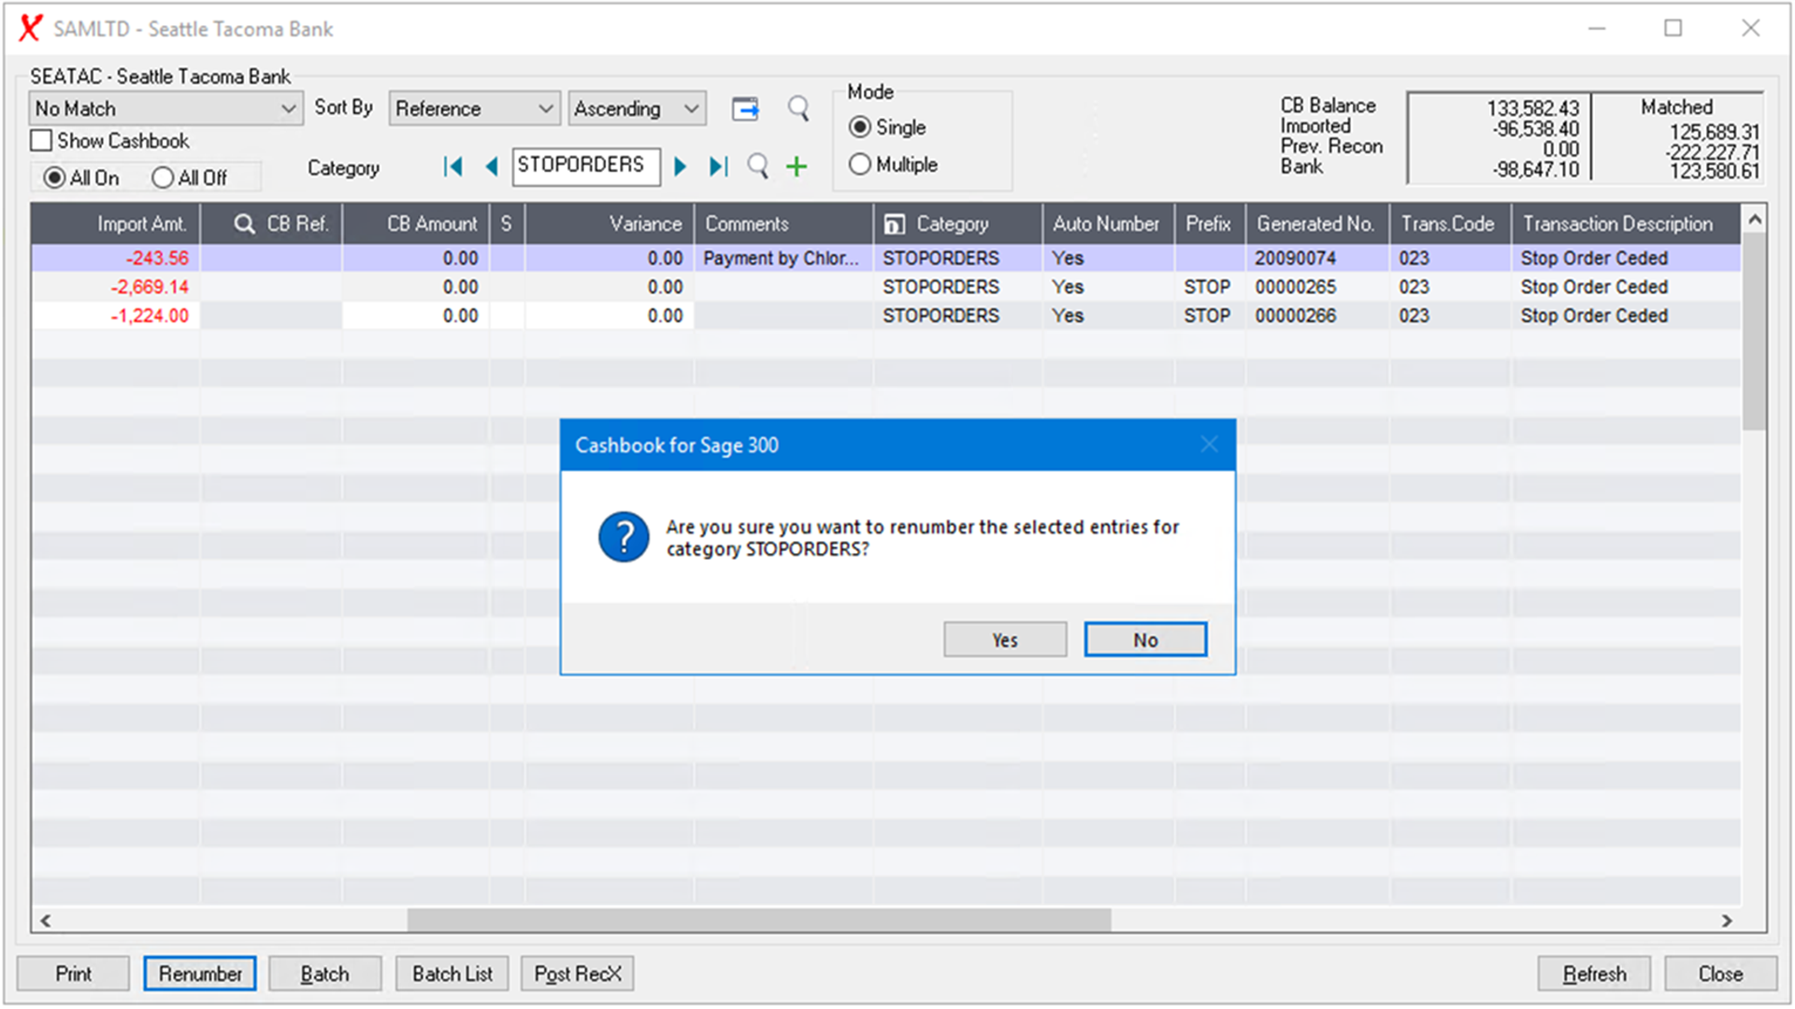Viewport: 1795px width, 1009px height.
Task: Select Multiple mode radio button
Action: 860,164
